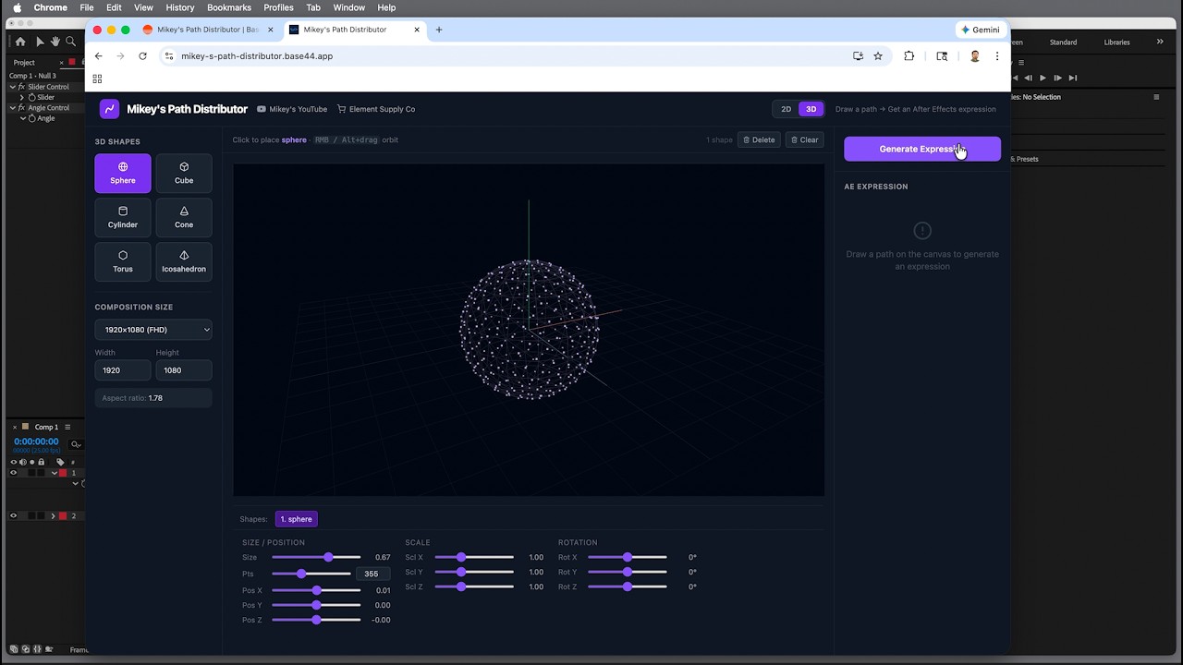Select the Cone shape

[184, 218]
